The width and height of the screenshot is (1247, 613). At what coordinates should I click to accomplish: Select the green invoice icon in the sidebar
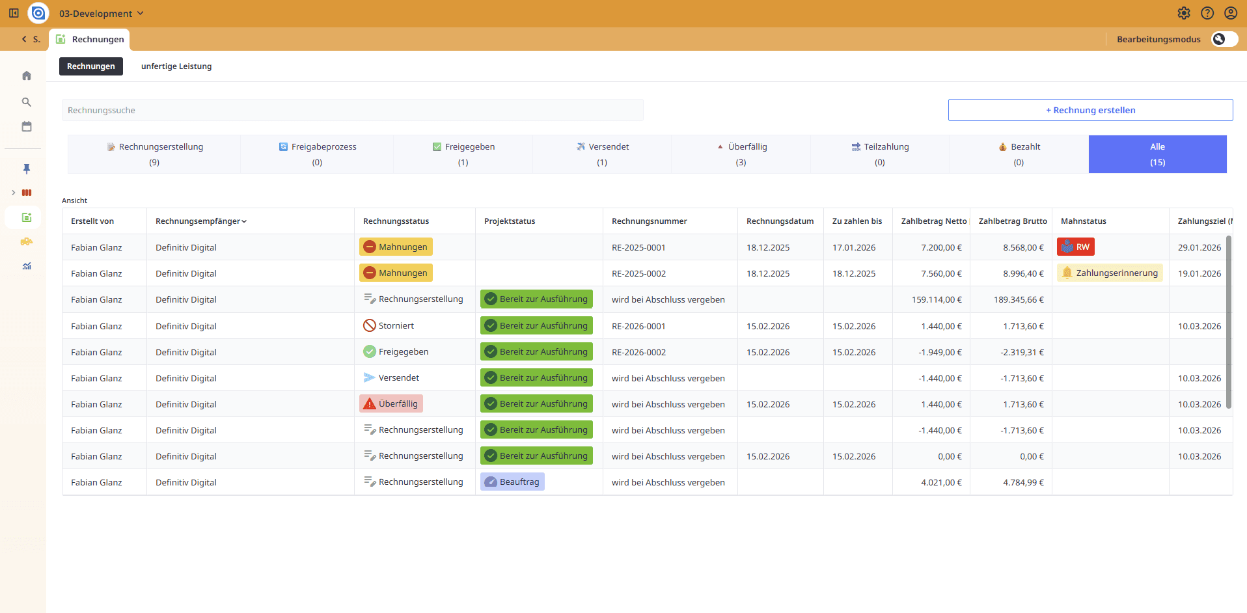(26, 217)
